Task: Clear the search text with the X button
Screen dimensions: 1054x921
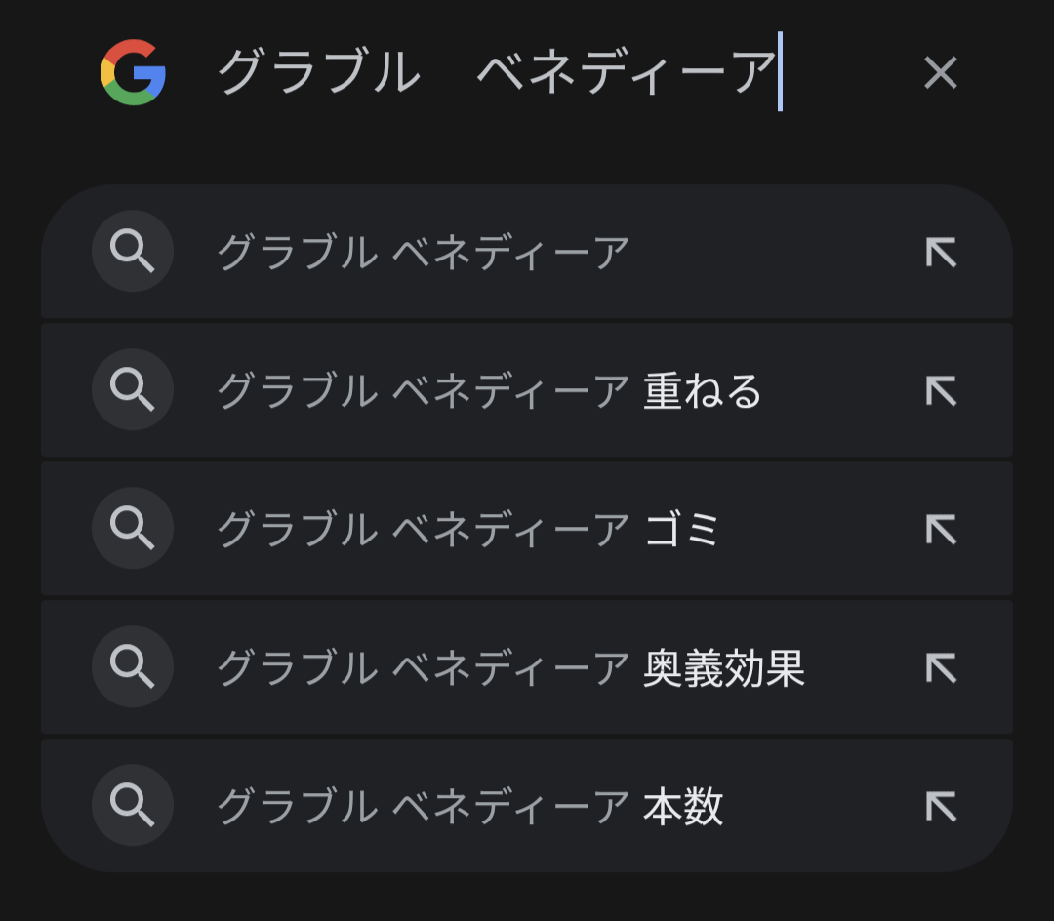Action: pos(940,72)
